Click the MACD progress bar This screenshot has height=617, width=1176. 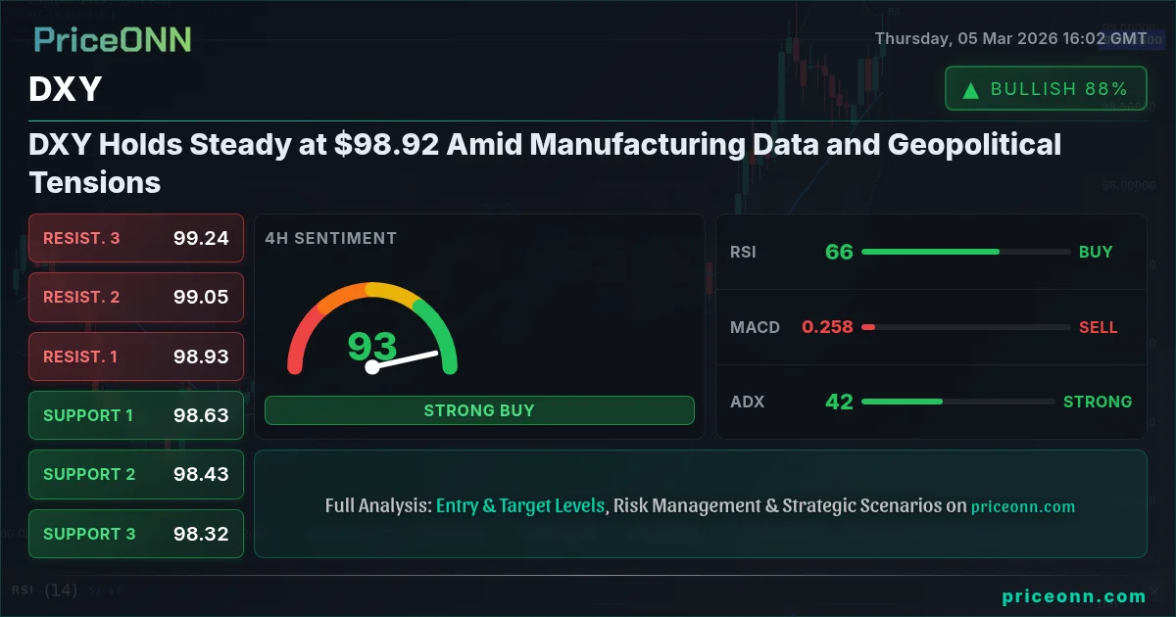(966, 327)
